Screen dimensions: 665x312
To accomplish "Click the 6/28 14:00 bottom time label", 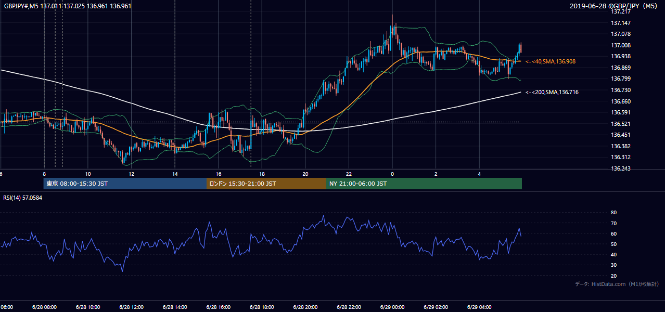I will point(174,307).
